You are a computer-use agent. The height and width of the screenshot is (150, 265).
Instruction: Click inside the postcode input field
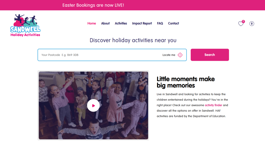click(100, 55)
